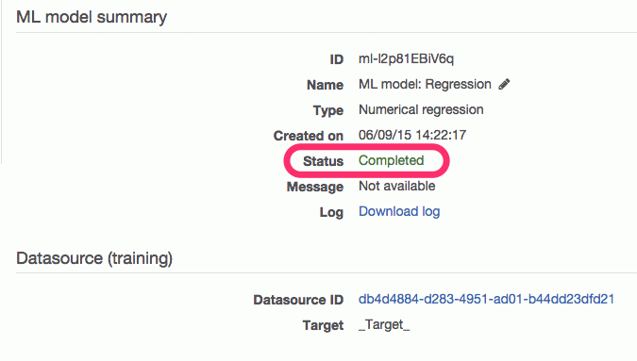637x361 pixels.
Task: Select the model ID ml-l2p81EBiV6q text
Action: click(406, 59)
